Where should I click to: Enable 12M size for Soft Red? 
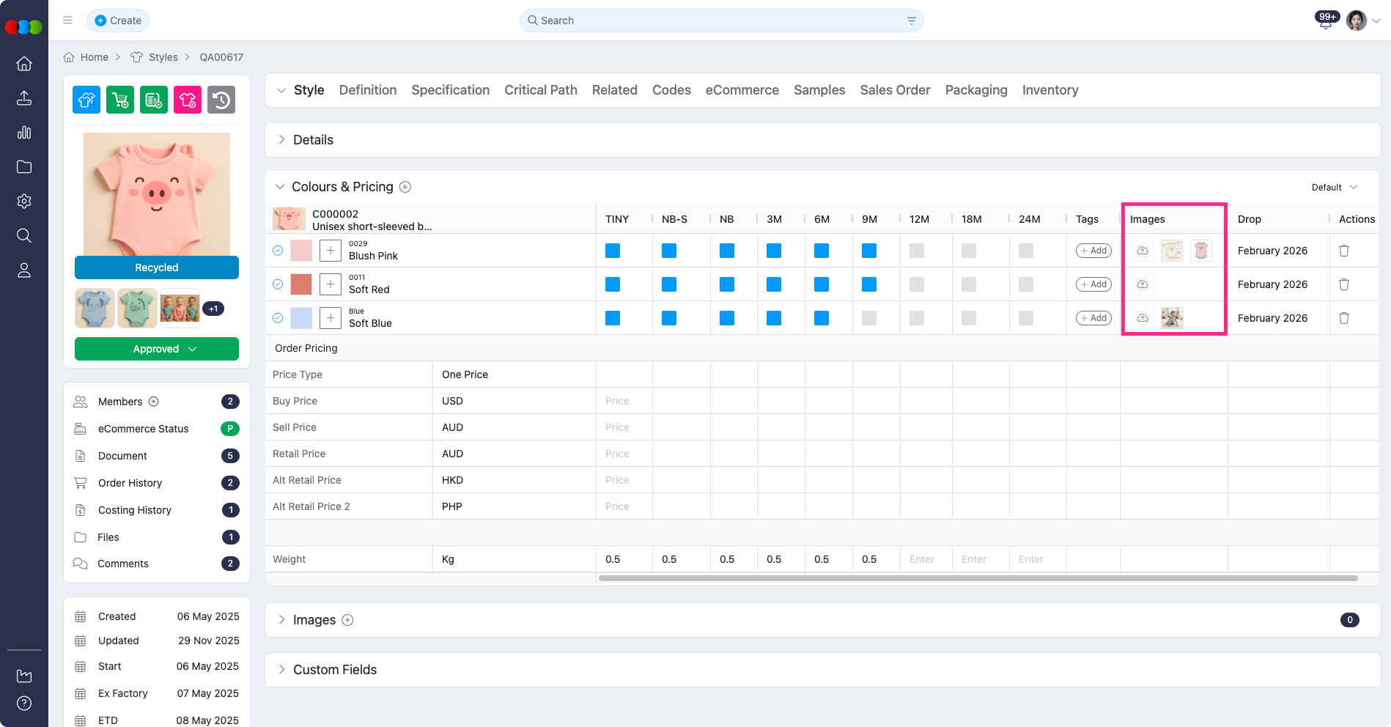point(917,284)
